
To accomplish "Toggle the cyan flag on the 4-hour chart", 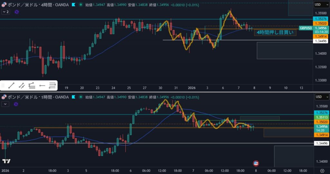I will click(x=74, y=5).
